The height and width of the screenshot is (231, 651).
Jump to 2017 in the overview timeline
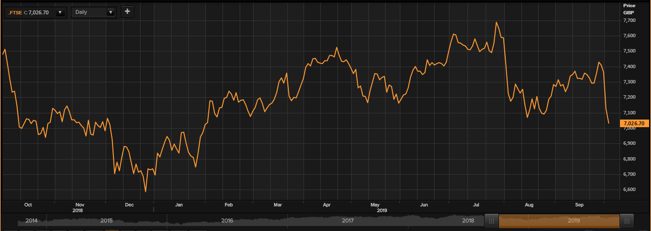(348, 221)
